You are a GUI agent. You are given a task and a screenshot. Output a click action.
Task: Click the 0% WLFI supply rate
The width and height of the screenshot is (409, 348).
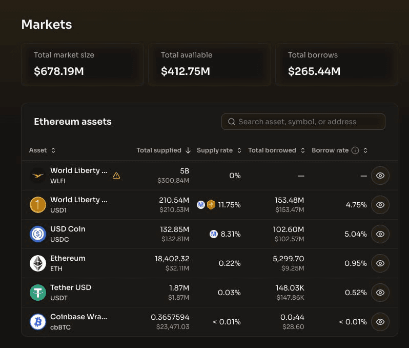click(x=235, y=176)
